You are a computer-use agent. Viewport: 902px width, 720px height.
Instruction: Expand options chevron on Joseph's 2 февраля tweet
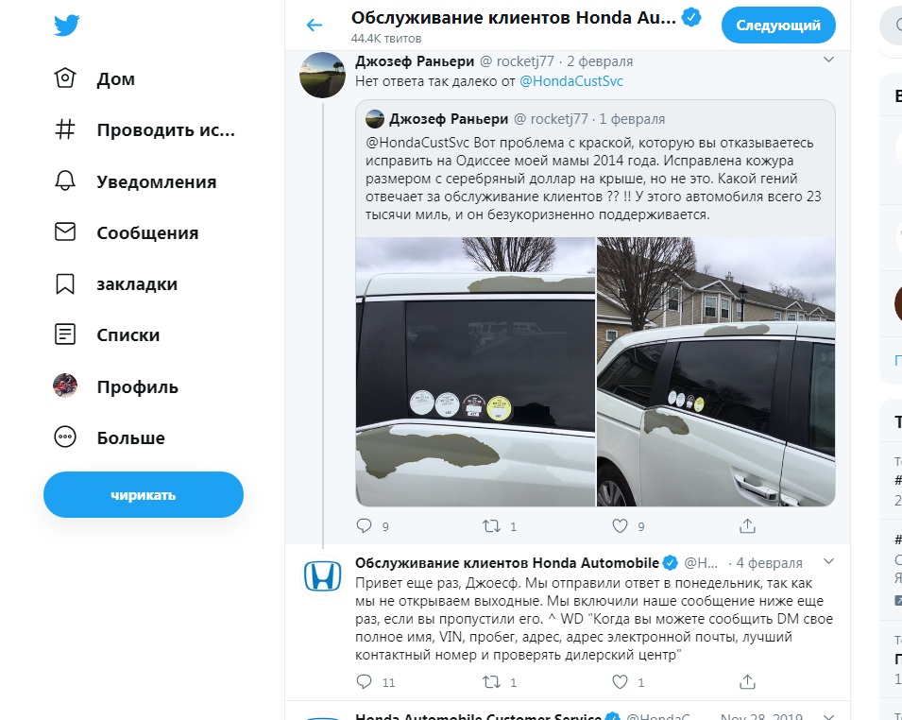tap(828, 60)
